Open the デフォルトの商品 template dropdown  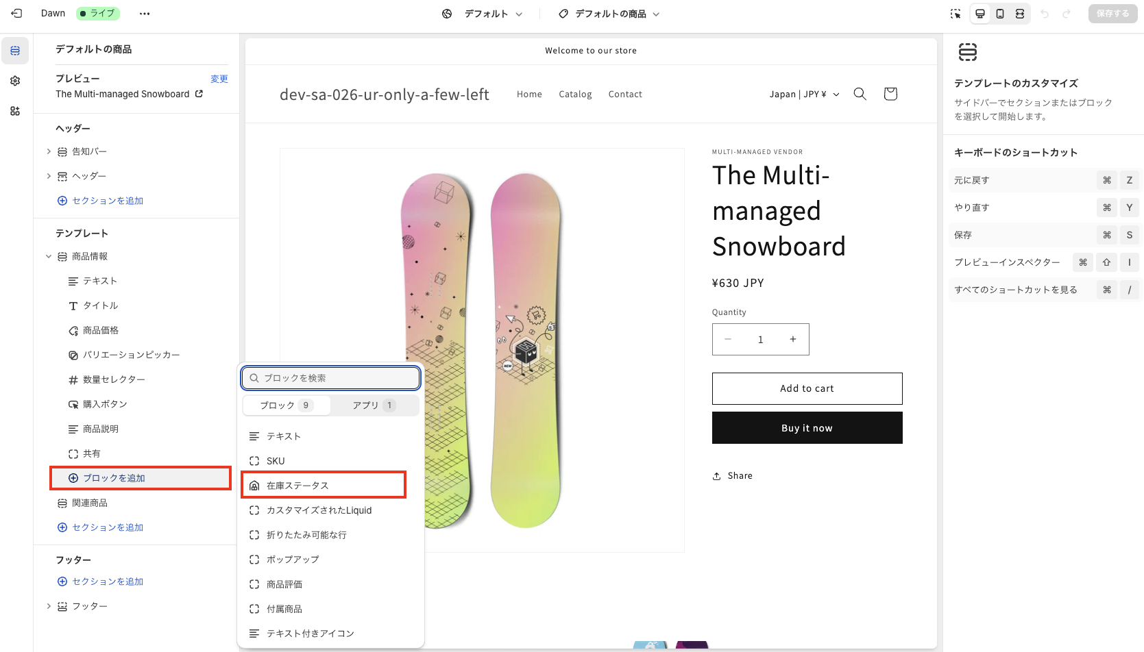point(609,14)
